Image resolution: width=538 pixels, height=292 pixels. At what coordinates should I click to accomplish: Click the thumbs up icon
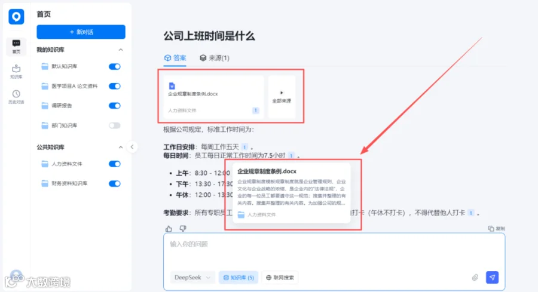coord(169,229)
